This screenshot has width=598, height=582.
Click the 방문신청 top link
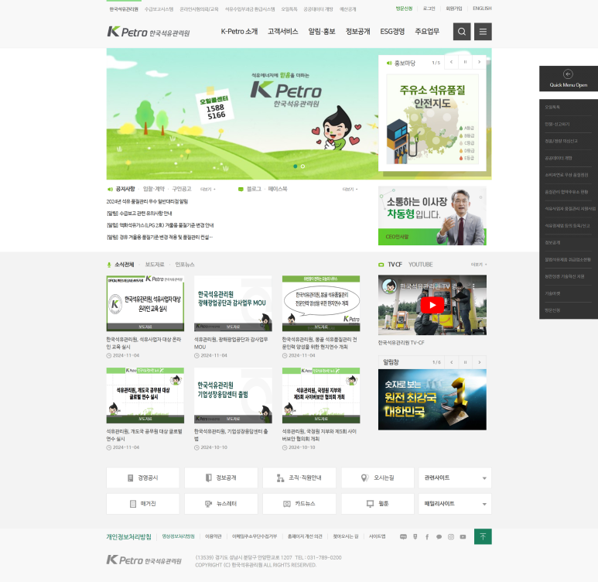(404, 9)
